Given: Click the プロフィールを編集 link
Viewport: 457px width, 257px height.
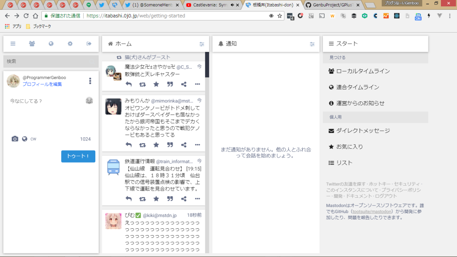Looking at the screenshot, I should 42,84.
